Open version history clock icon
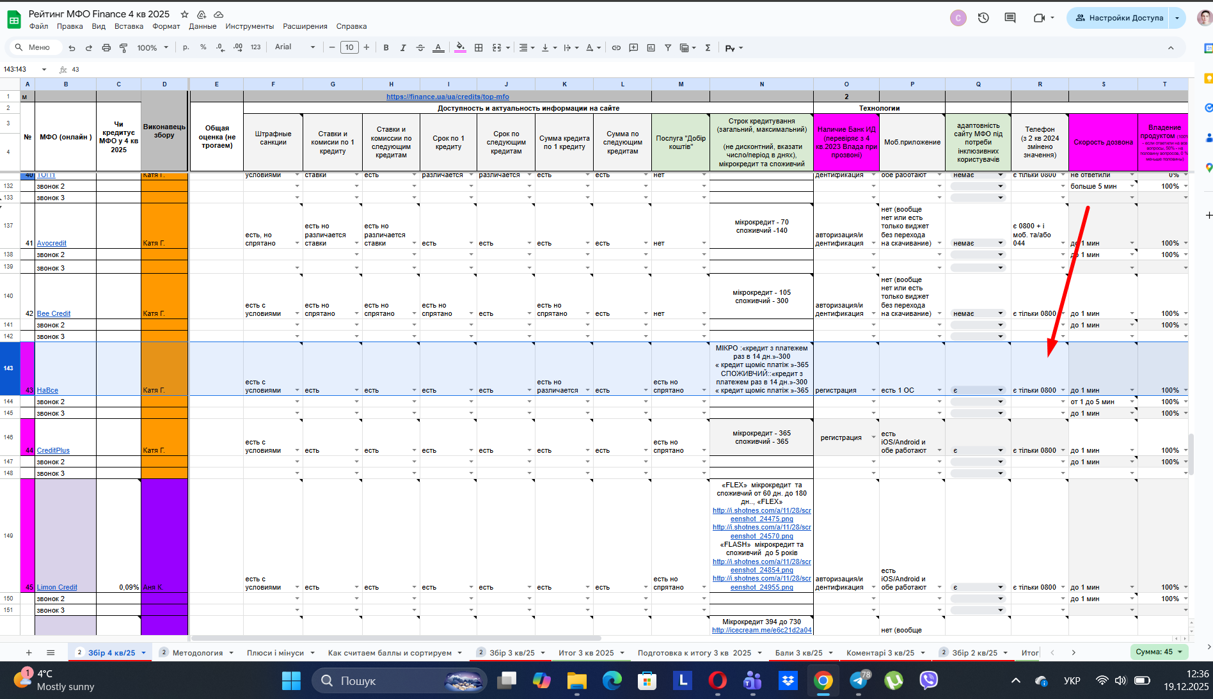The height and width of the screenshot is (699, 1213). (x=983, y=18)
